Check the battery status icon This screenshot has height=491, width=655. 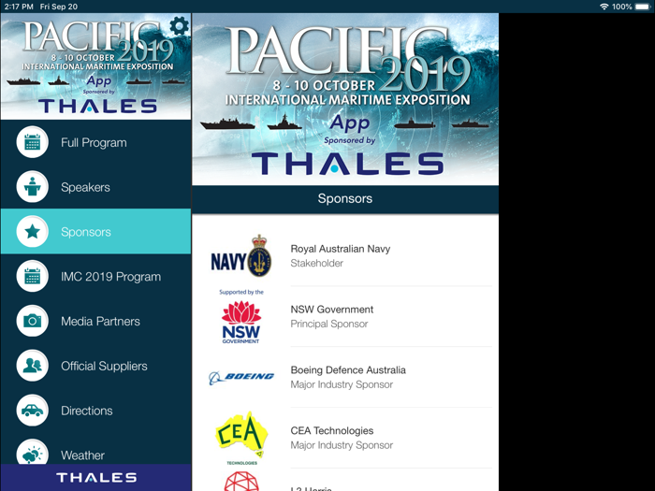click(643, 7)
